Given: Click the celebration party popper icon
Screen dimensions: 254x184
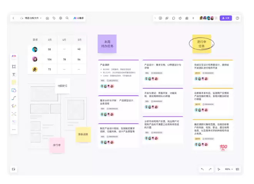Looking at the screenshot, I should click(x=167, y=18).
